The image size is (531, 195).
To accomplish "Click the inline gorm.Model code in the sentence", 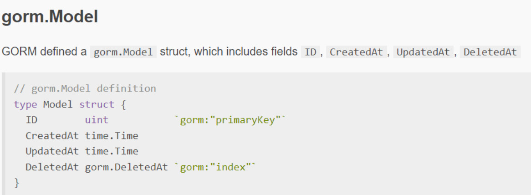I will coord(123,52).
